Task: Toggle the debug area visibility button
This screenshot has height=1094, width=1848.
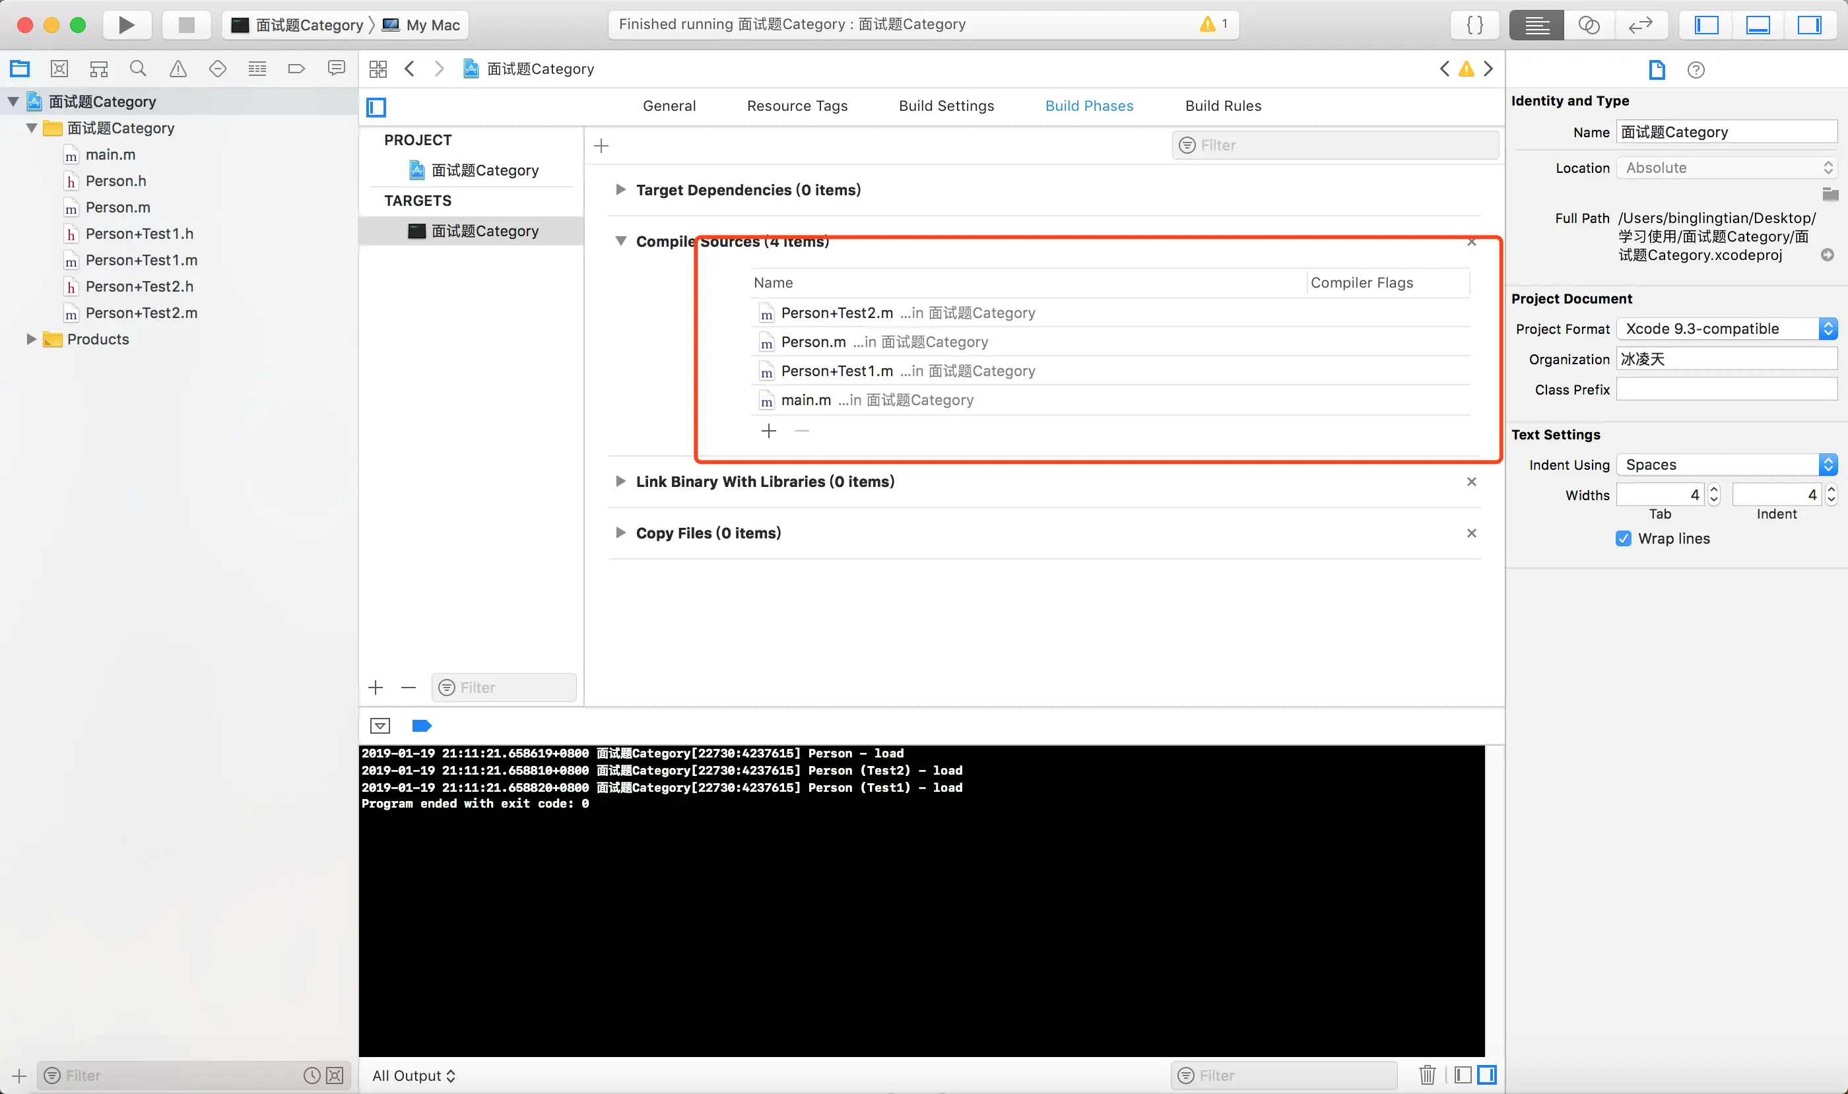Action: [x=1758, y=25]
